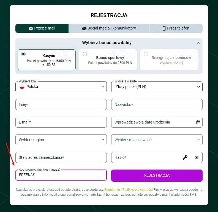The width and height of the screenshot is (218, 212).
Task: Click the Kod promocyjny input field
Action: [61, 175]
